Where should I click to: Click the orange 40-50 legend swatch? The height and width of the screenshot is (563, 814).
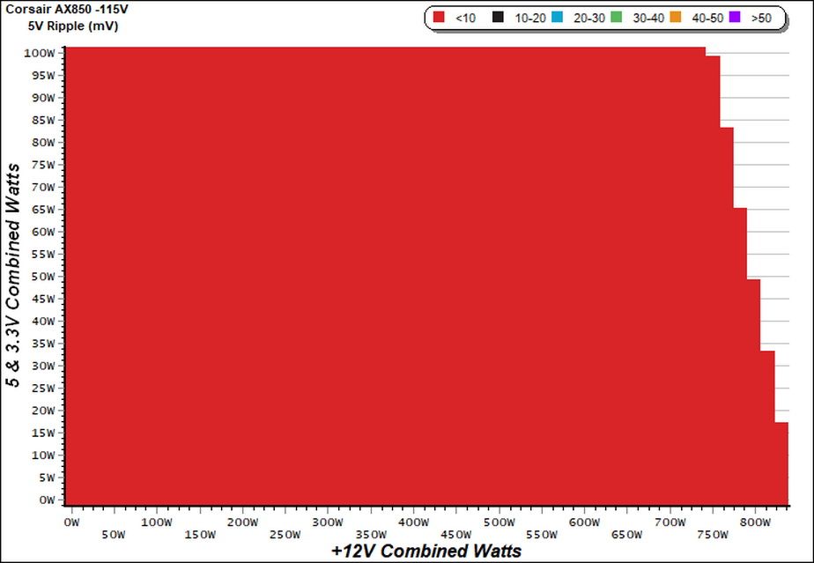[x=676, y=17]
